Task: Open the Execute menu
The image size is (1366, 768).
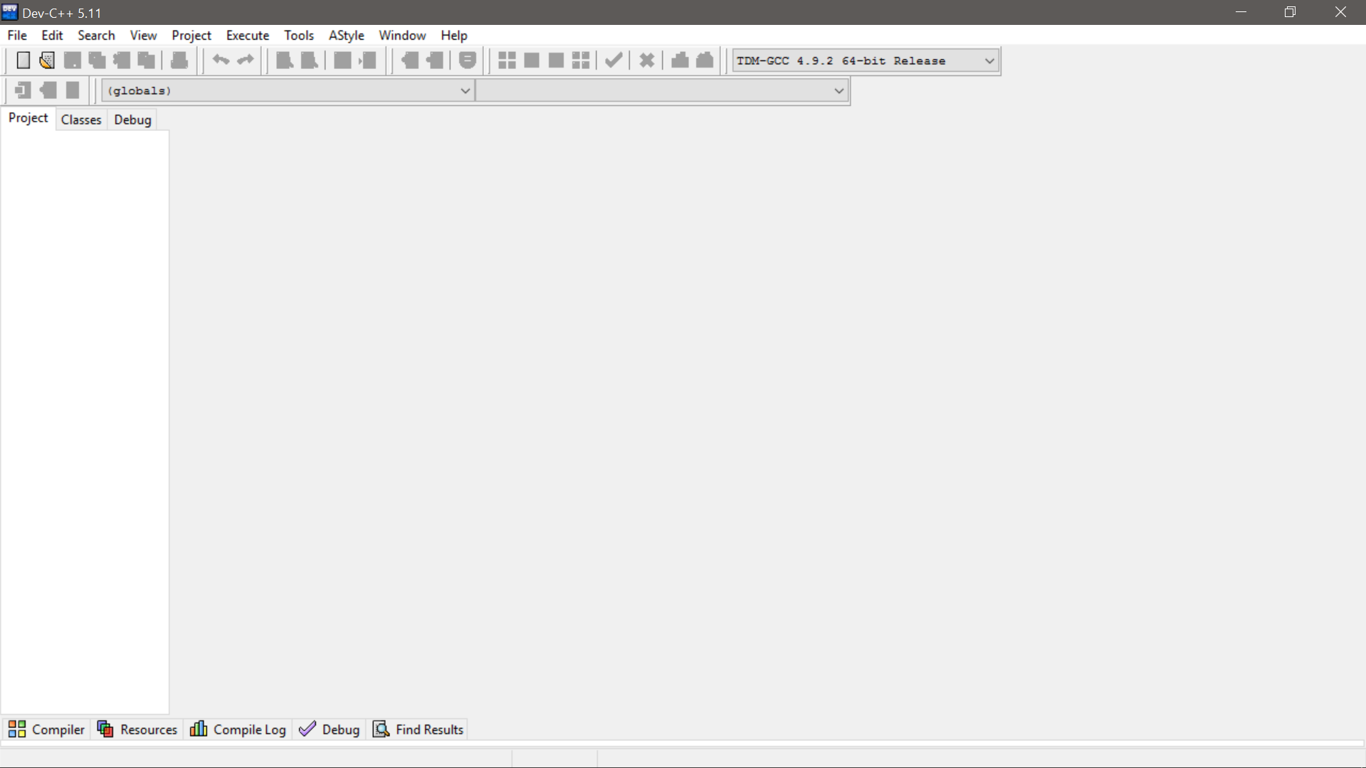Action: (x=248, y=35)
